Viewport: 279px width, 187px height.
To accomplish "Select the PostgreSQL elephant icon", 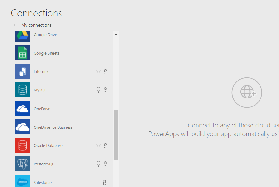I will (x=22, y=164).
